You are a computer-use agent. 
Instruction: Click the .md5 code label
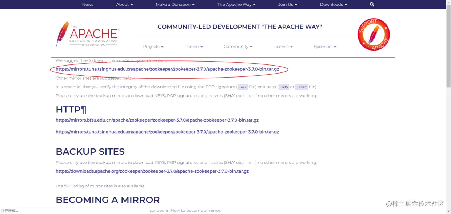coord(284,87)
